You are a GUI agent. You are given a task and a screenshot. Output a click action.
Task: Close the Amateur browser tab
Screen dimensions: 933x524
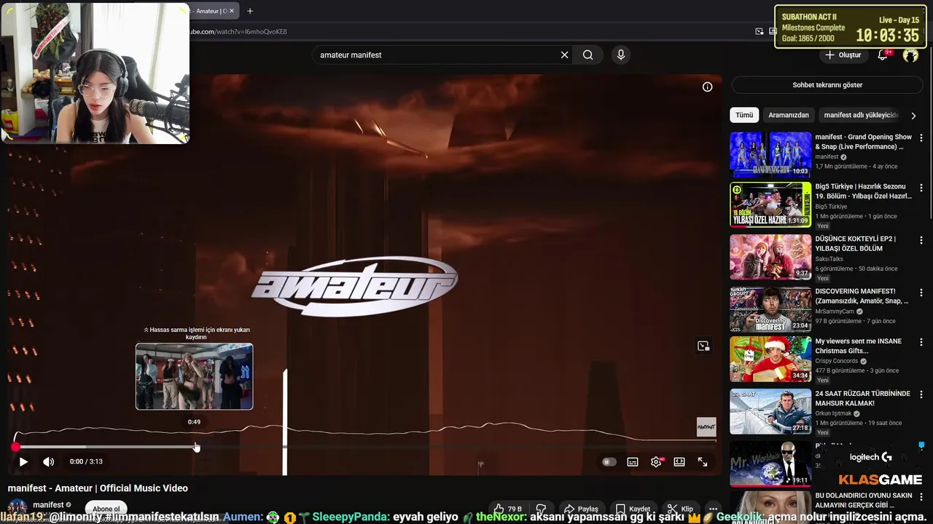click(x=232, y=11)
